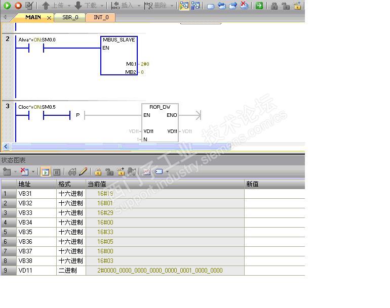The width and height of the screenshot is (390, 308).
Task: Select the SM0.0 contact in network 2
Action: point(36,48)
